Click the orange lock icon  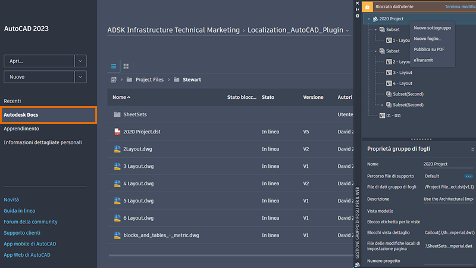(x=367, y=7)
